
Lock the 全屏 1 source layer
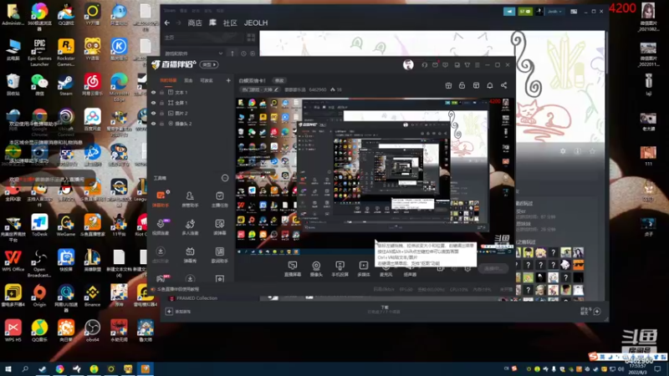[161, 103]
